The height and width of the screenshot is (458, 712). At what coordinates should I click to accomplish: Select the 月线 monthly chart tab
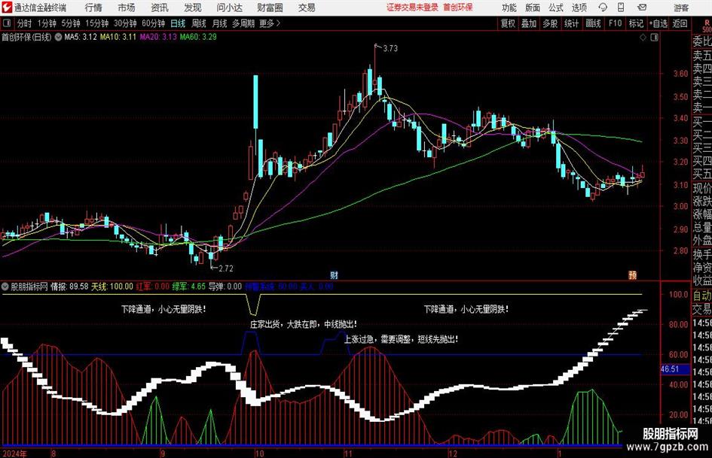tap(219, 23)
